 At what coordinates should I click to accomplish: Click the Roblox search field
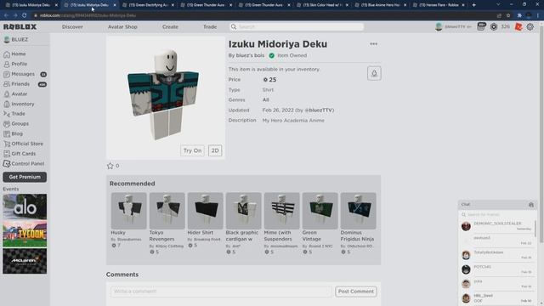click(x=297, y=26)
